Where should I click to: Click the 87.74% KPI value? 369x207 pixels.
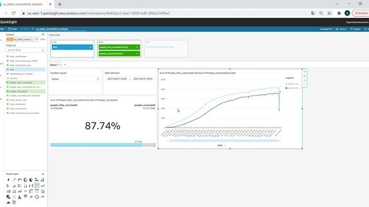coord(103,126)
